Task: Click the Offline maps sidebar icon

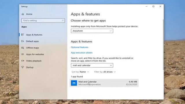Action: [23, 48]
